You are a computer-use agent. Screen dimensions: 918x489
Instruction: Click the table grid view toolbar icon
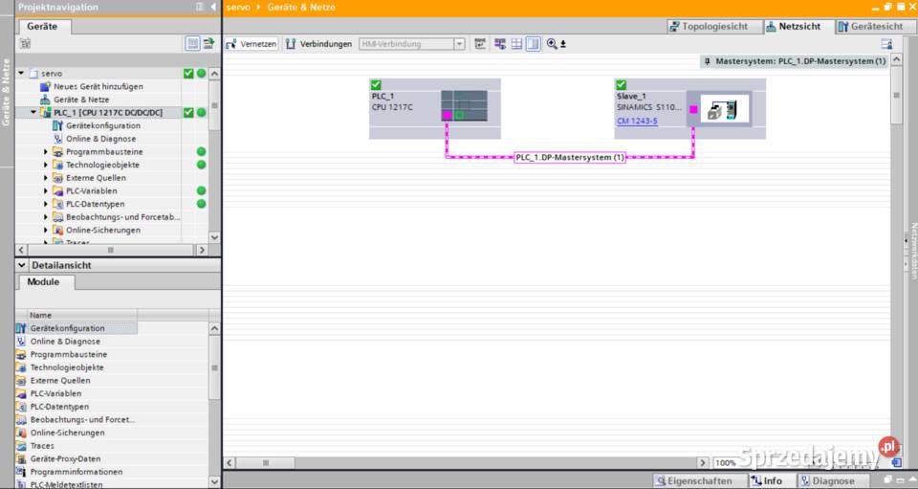[x=516, y=44]
